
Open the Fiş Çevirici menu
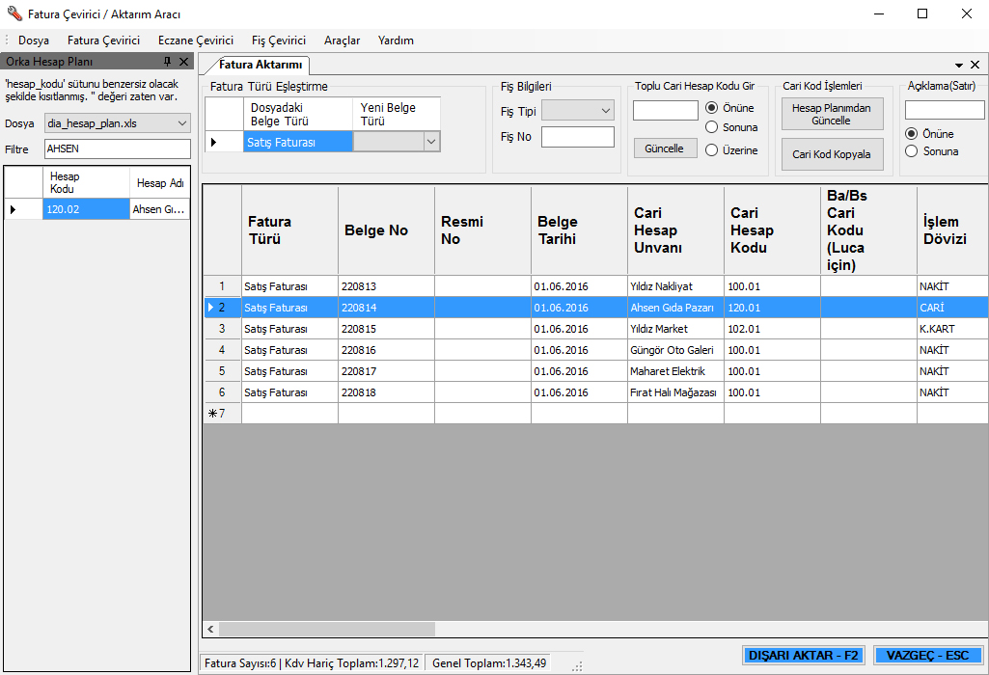[x=279, y=40]
